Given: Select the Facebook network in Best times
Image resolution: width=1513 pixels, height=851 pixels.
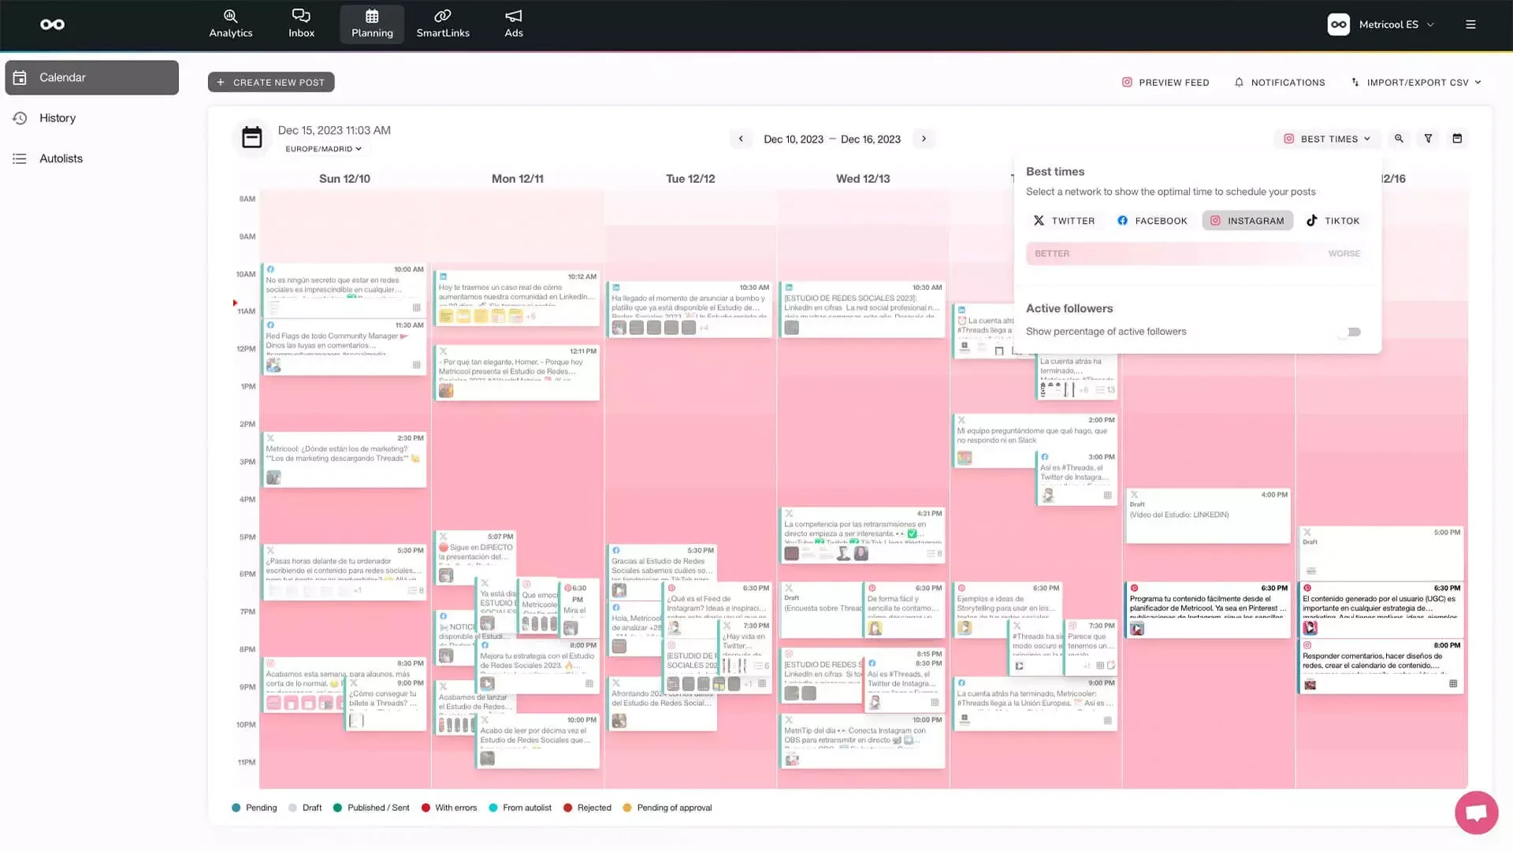Looking at the screenshot, I should pos(1151,221).
